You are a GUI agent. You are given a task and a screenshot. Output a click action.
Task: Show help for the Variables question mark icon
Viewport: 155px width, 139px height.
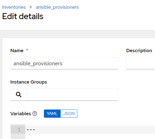35,114
